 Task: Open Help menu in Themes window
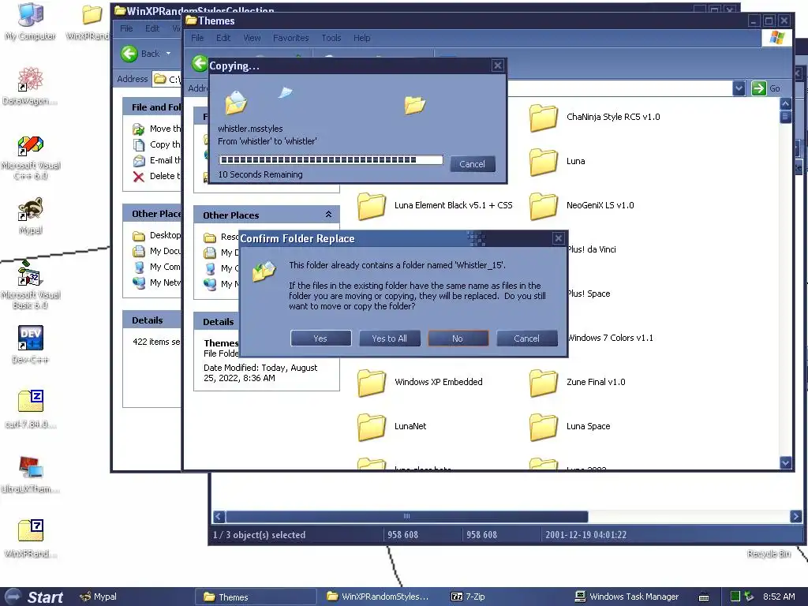(x=361, y=38)
